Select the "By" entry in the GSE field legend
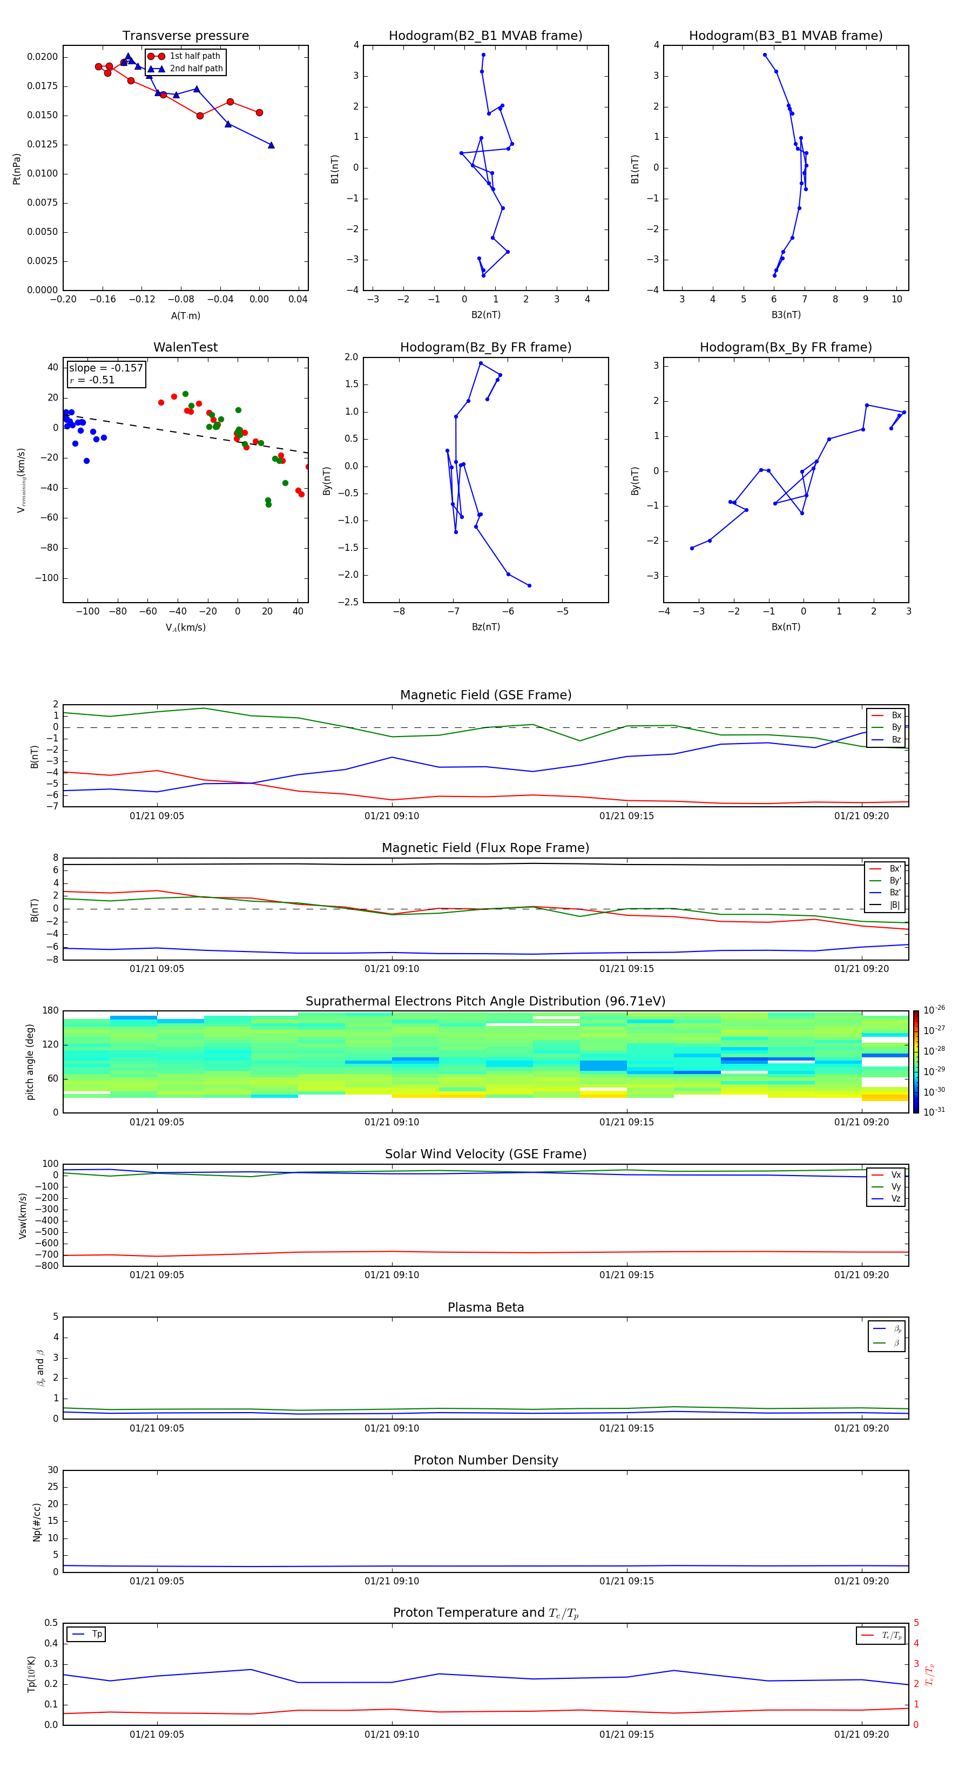 coord(886,727)
